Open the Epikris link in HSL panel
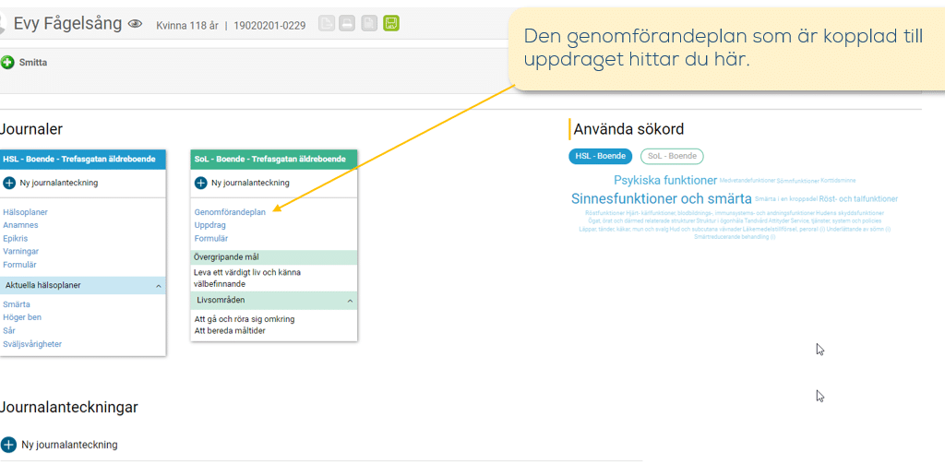The image size is (945, 464). [17, 238]
